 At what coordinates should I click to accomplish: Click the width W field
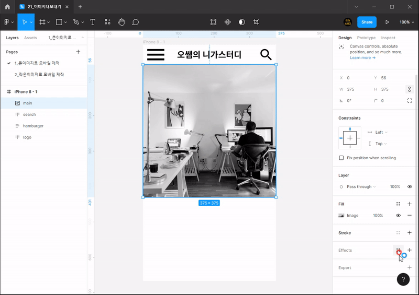354,89
